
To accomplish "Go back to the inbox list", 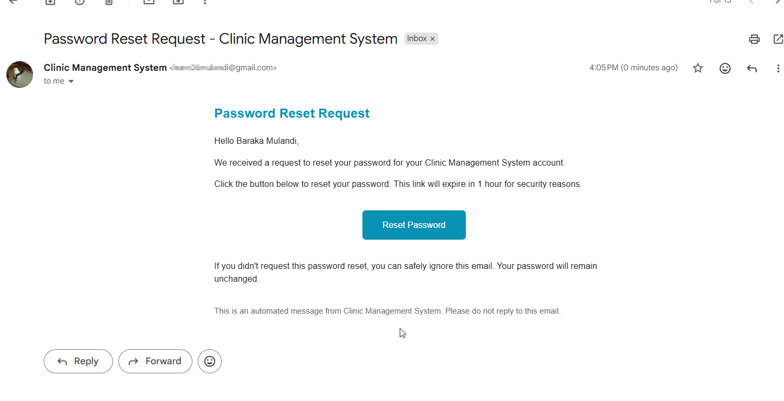I will tap(13, 2).
